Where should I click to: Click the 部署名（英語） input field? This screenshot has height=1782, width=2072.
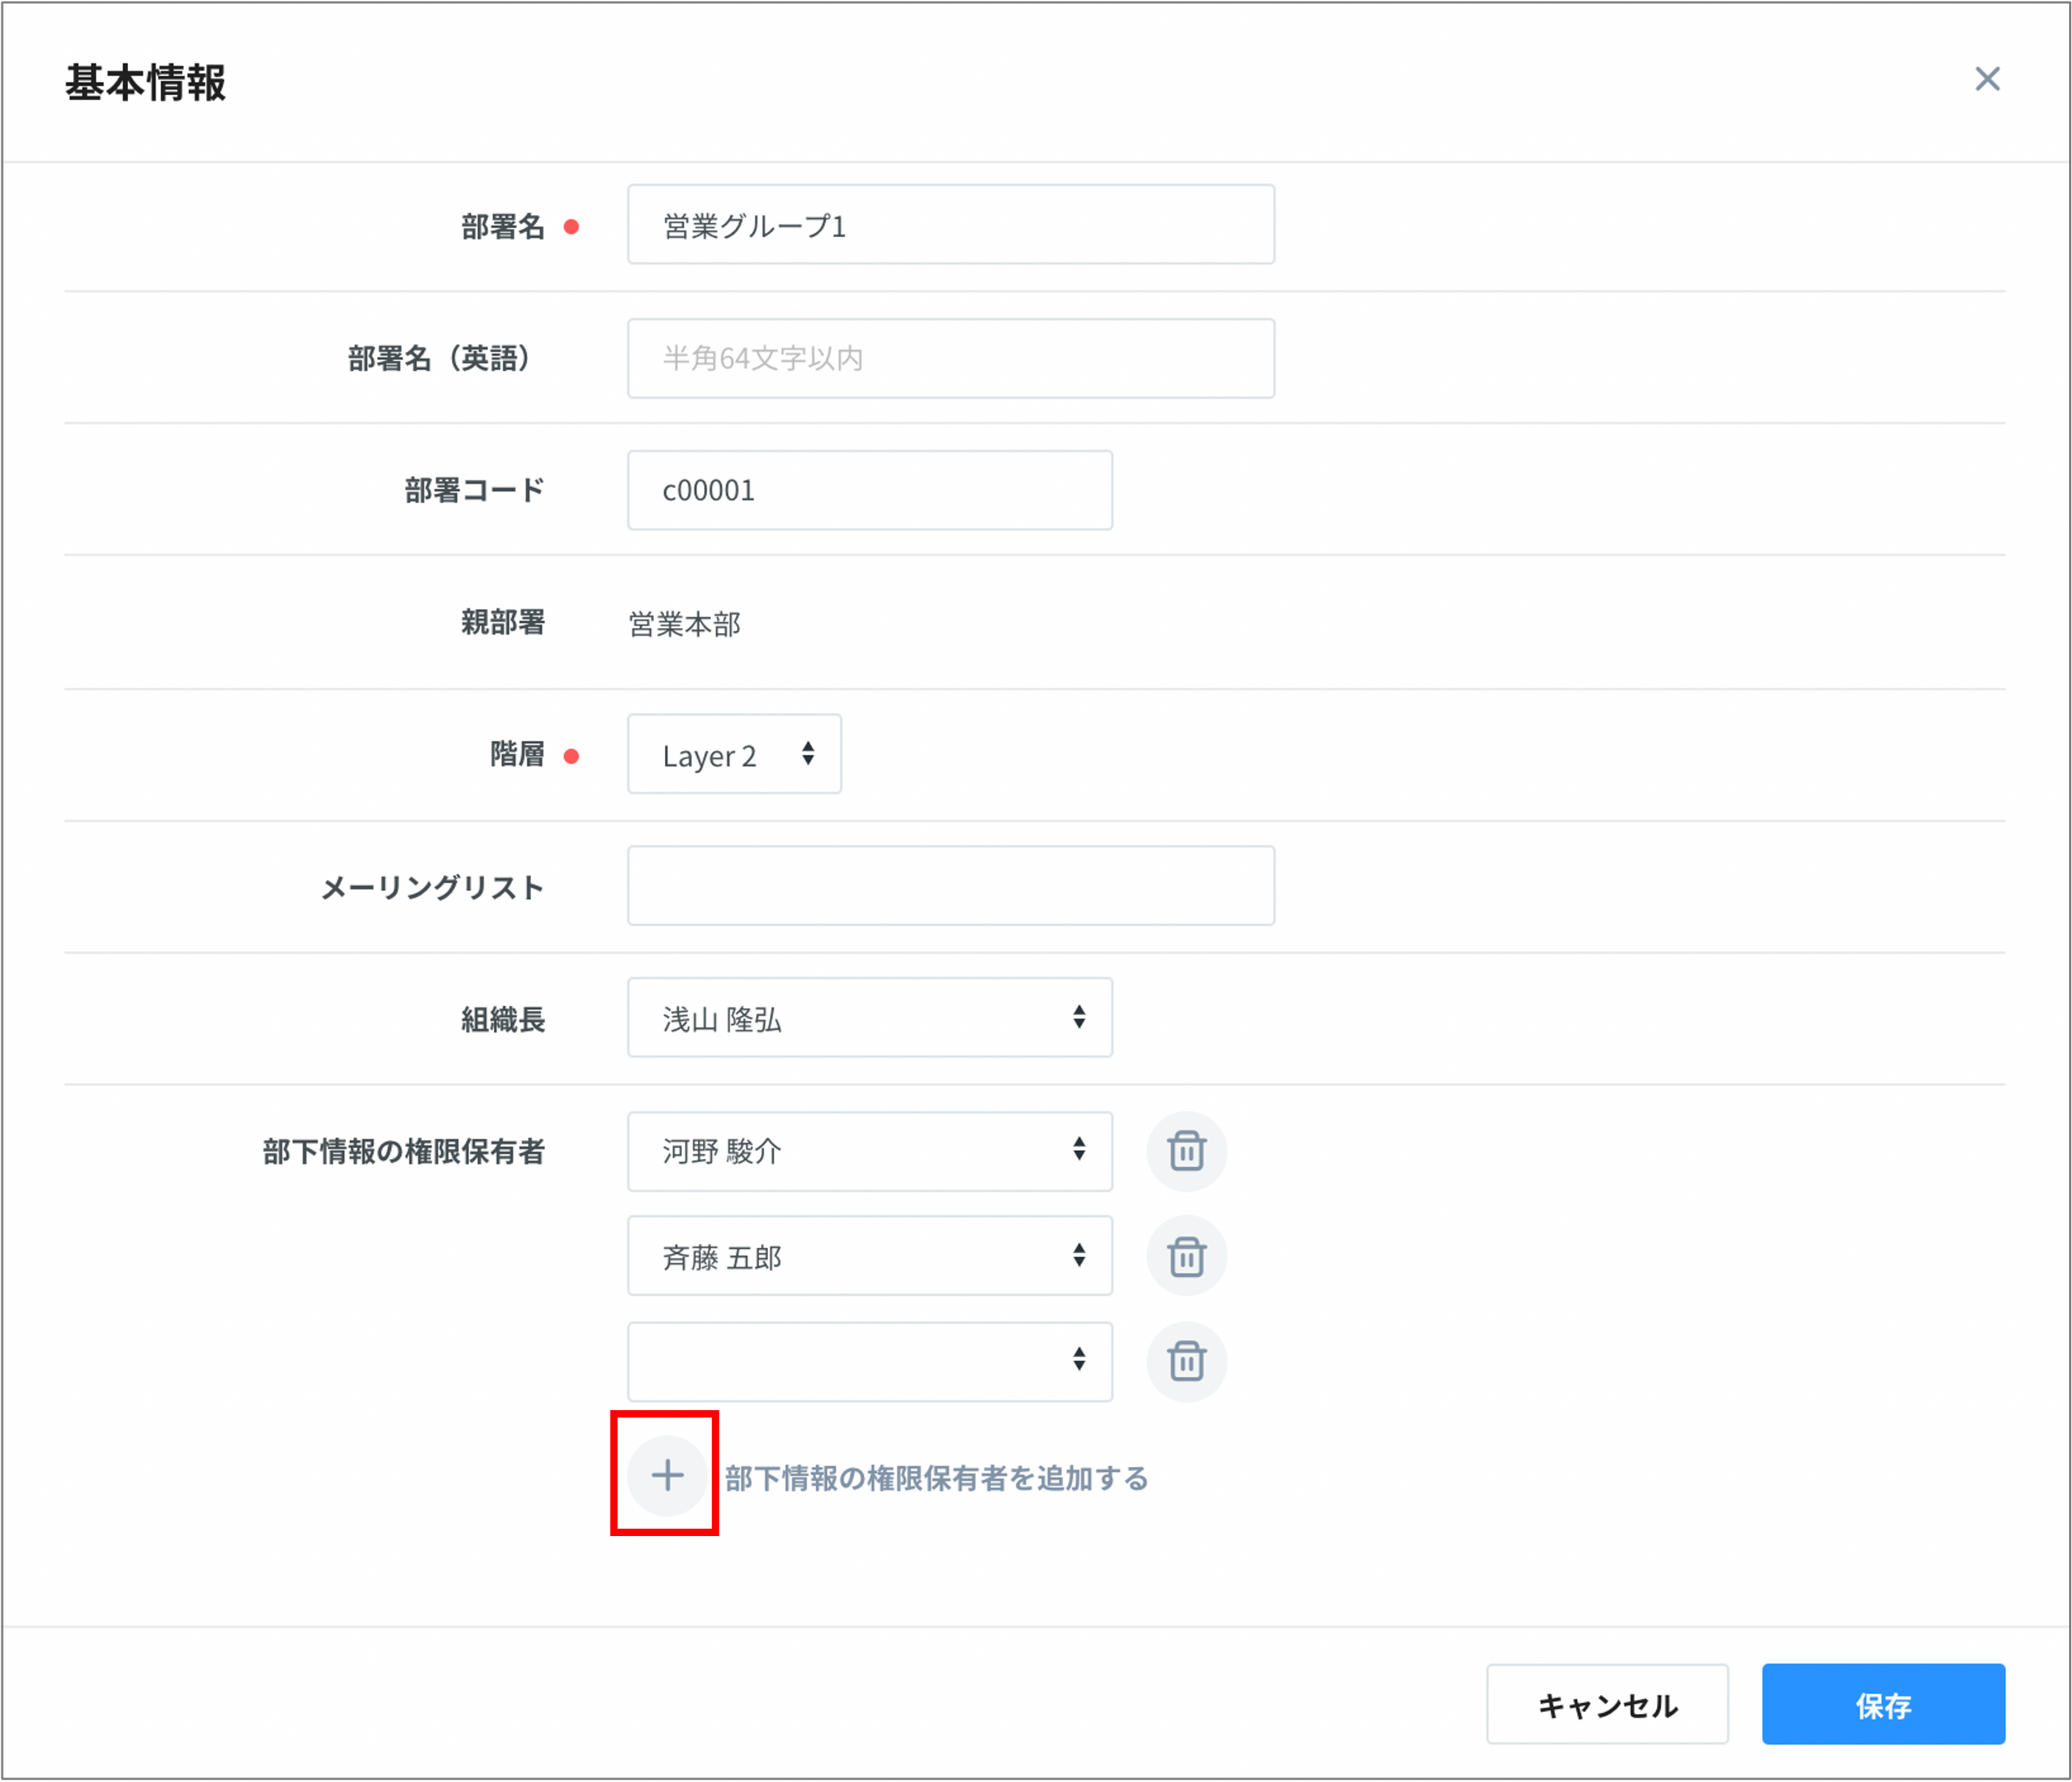950,358
